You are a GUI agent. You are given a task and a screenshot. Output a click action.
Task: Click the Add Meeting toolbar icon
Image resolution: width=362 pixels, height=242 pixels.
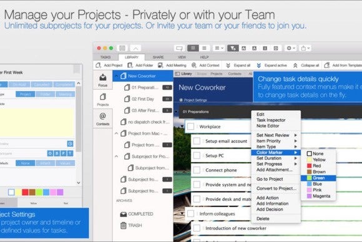click(160, 65)
